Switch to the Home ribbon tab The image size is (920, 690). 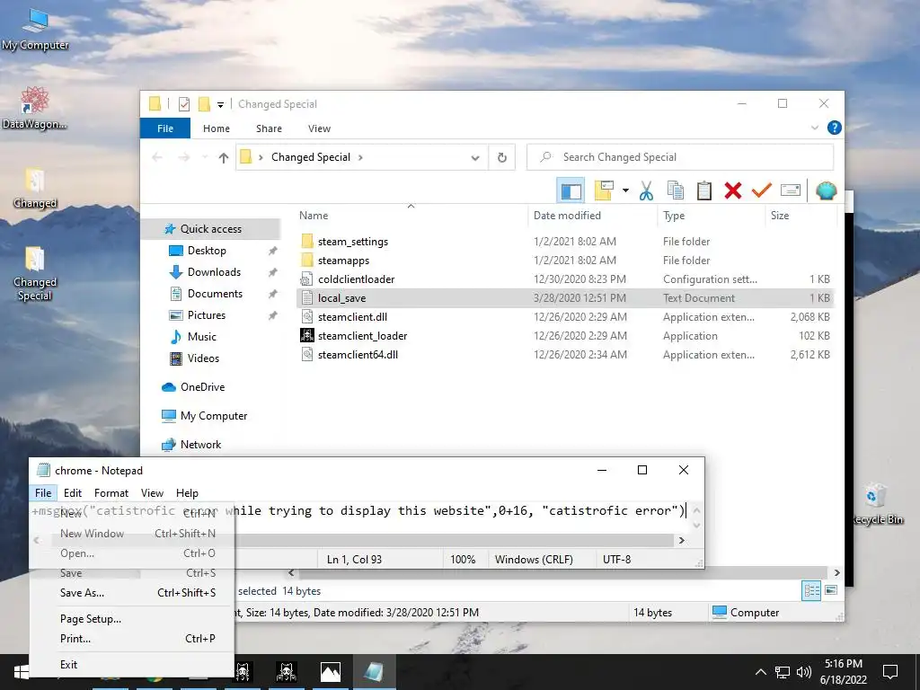[x=216, y=128]
